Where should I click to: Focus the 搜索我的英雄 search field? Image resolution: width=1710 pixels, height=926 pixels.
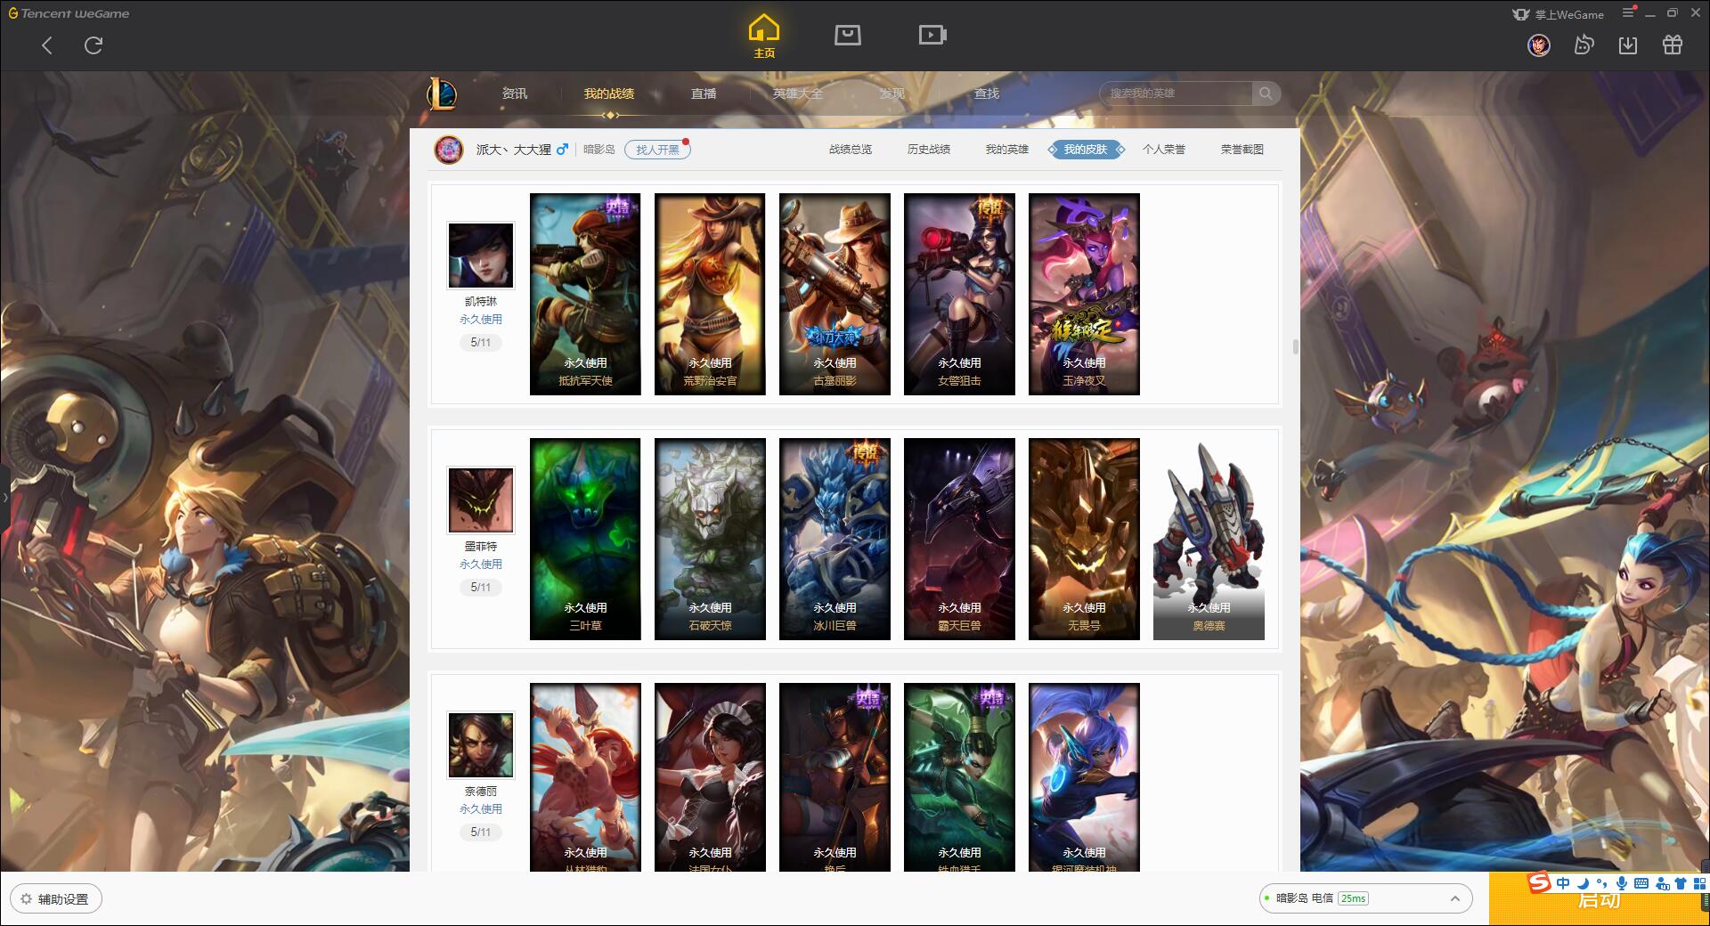[x=1177, y=93]
